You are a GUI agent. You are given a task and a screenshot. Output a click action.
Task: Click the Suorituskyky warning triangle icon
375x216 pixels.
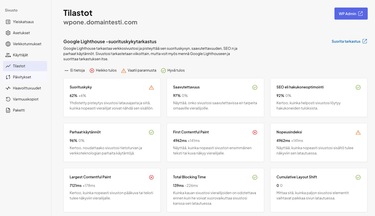(x=151, y=87)
